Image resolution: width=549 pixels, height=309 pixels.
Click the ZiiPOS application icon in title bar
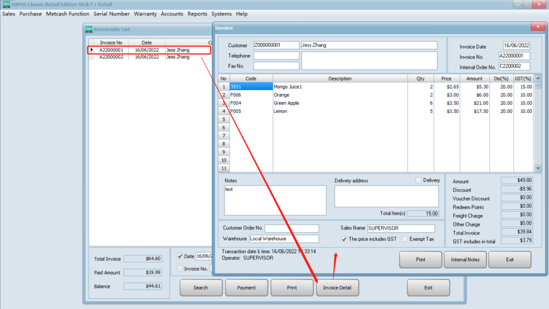pyautogui.click(x=6, y=5)
